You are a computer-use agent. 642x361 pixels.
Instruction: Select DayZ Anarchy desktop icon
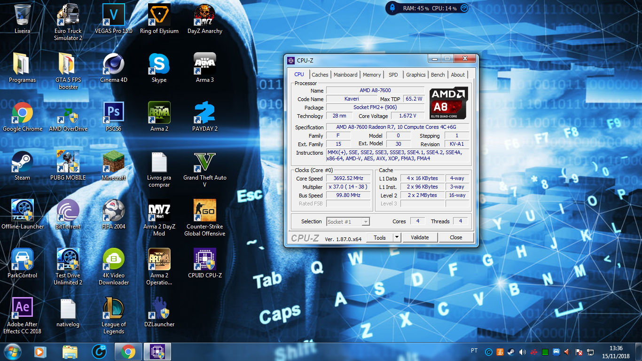tap(205, 19)
